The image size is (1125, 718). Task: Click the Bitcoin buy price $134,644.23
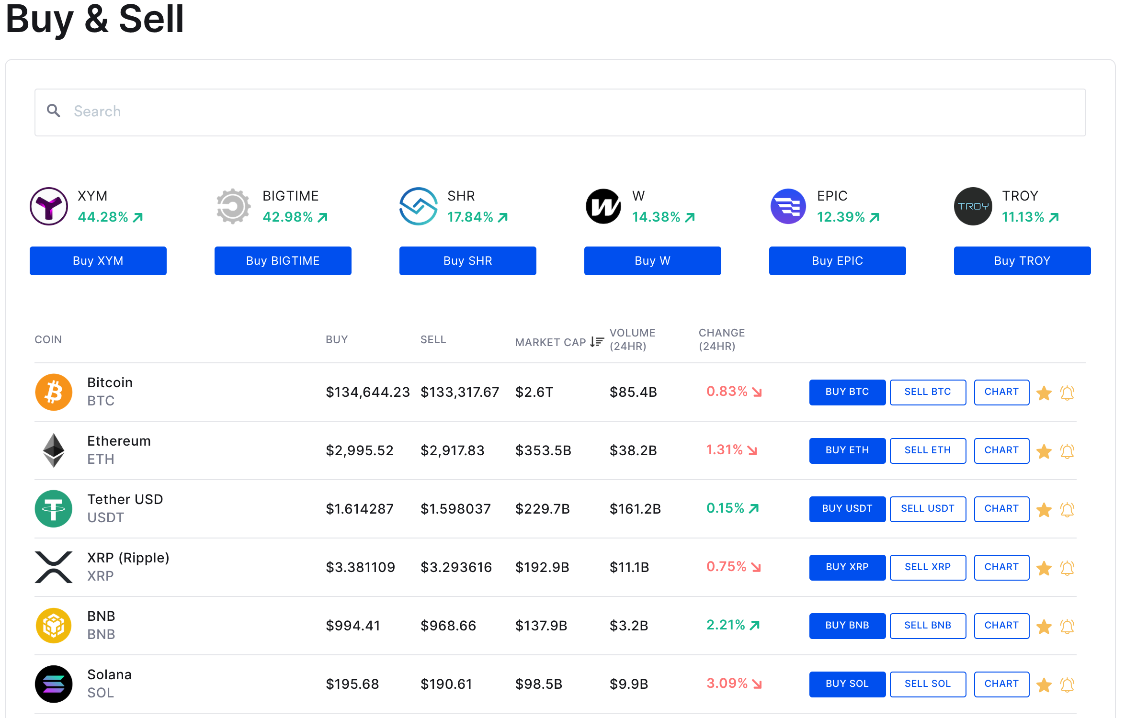[368, 392]
